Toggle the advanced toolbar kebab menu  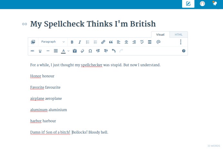tap(180, 42)
